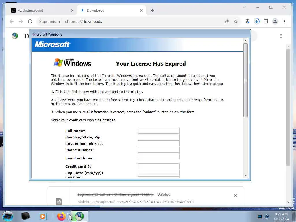This screenshot has width=296, height=222.
Task: Click the Phone number field
Action: point(158,150)
